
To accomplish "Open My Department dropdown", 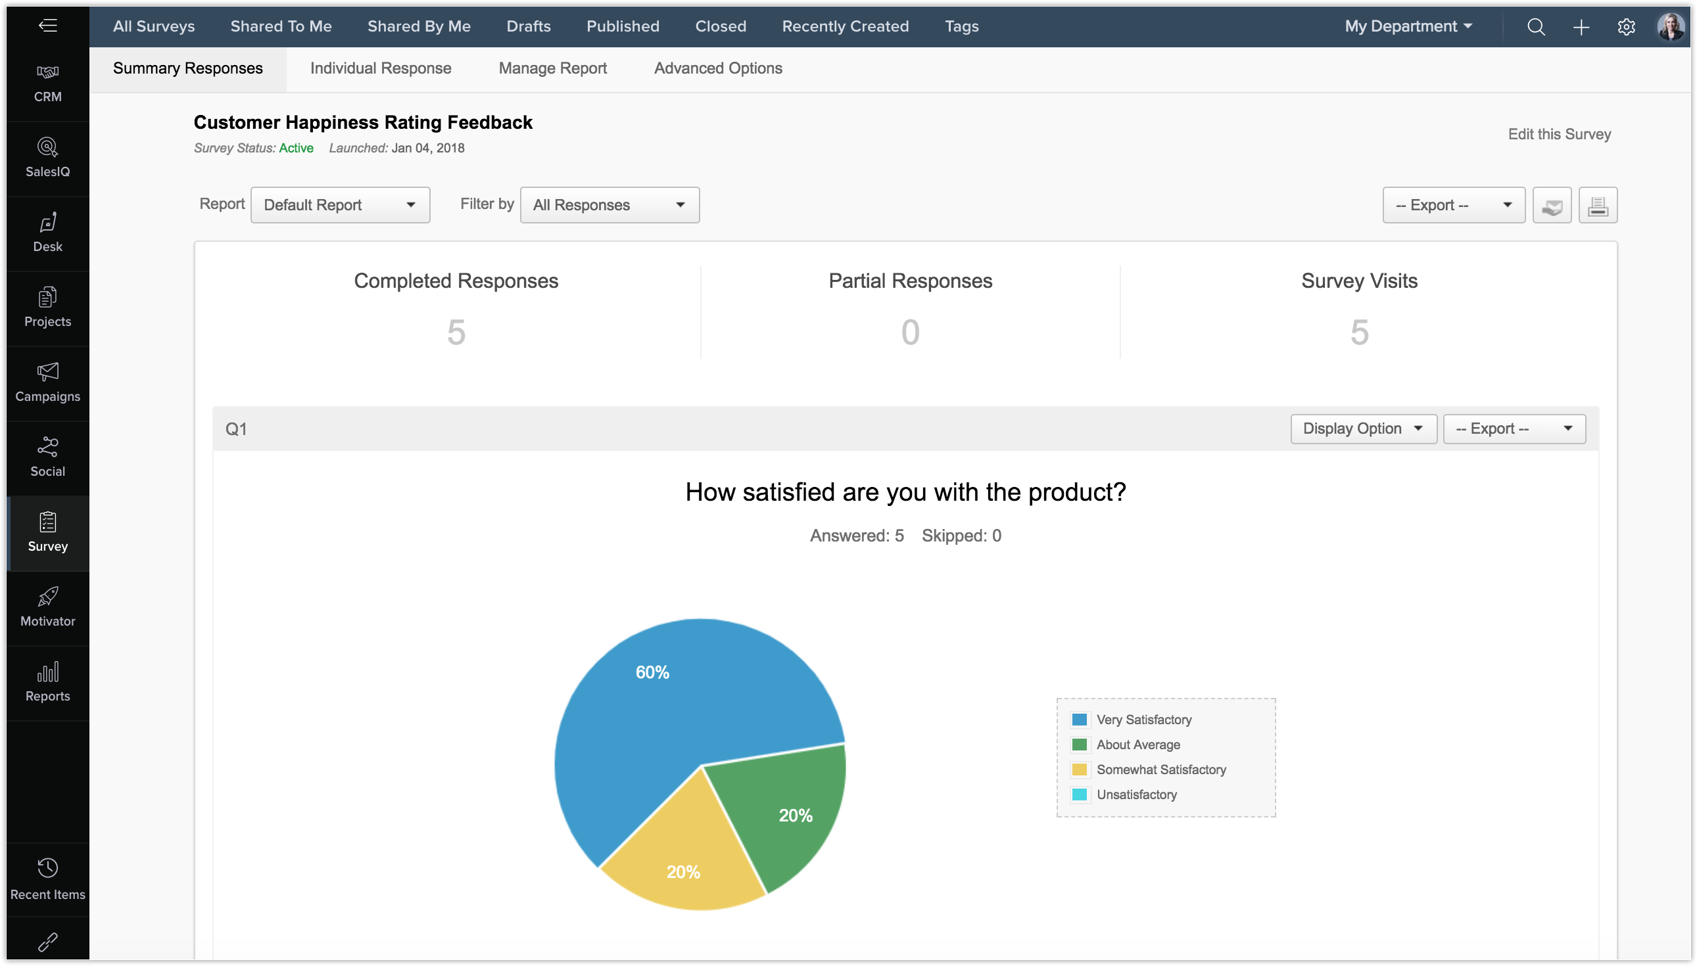I will coord(1408,26).
